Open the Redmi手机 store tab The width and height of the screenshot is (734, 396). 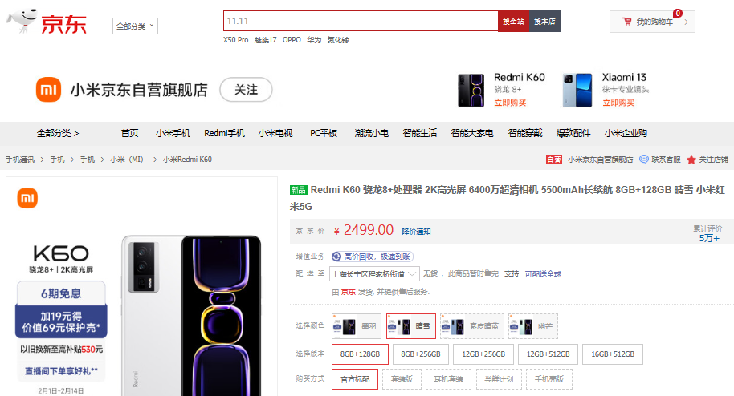click(x=224, y=133)
